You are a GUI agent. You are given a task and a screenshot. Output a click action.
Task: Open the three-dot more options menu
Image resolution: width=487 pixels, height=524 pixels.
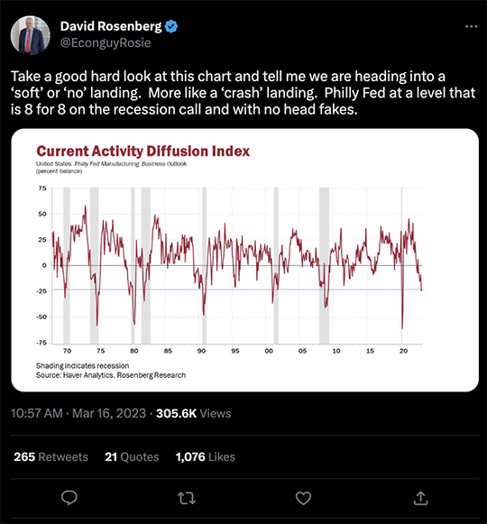pos(472,26)
